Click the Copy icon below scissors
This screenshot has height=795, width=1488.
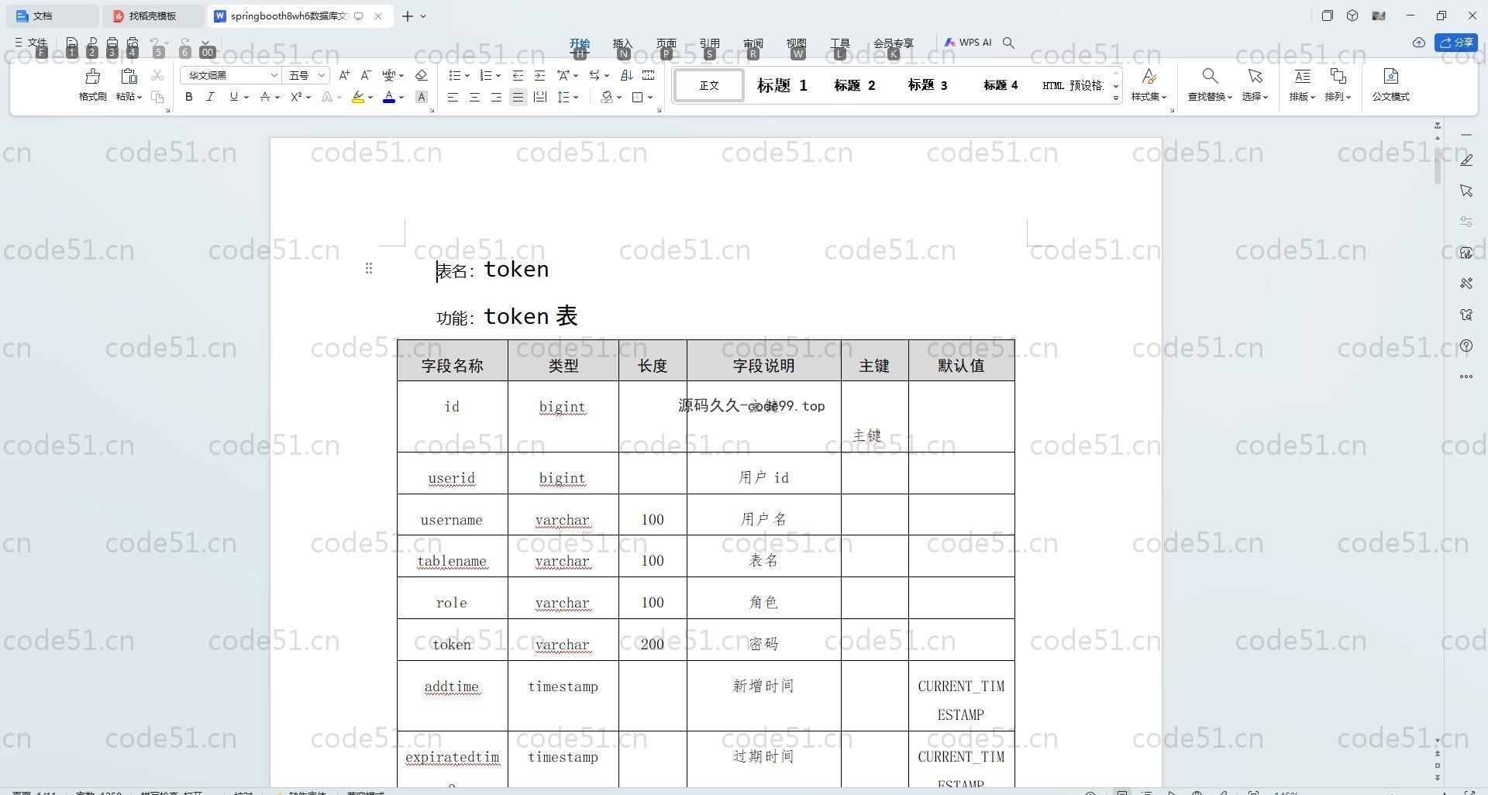pyautogui.click(x=157, y=97)
